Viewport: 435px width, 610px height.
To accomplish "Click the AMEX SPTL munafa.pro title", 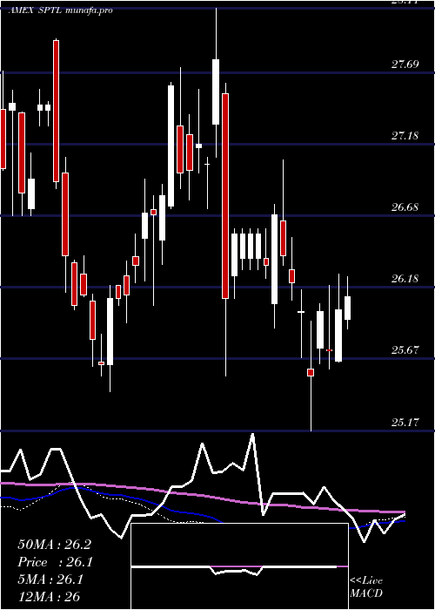I will 61,10.
